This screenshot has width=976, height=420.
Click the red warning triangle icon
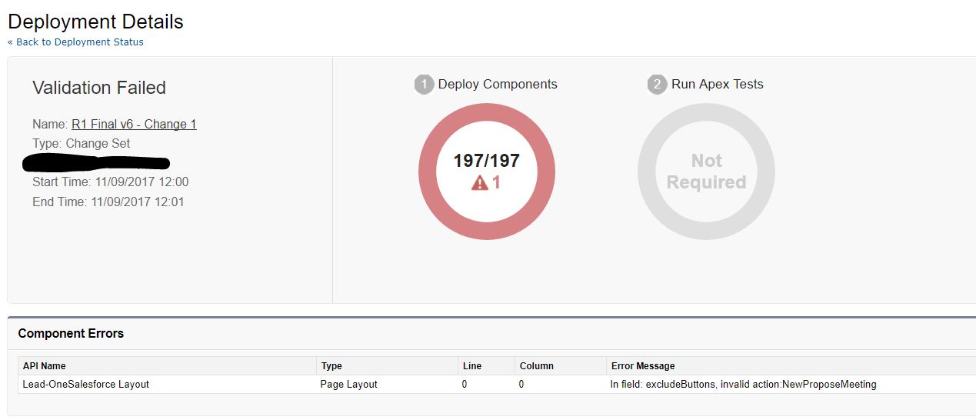pyautogui.click(x=480, y=182)
